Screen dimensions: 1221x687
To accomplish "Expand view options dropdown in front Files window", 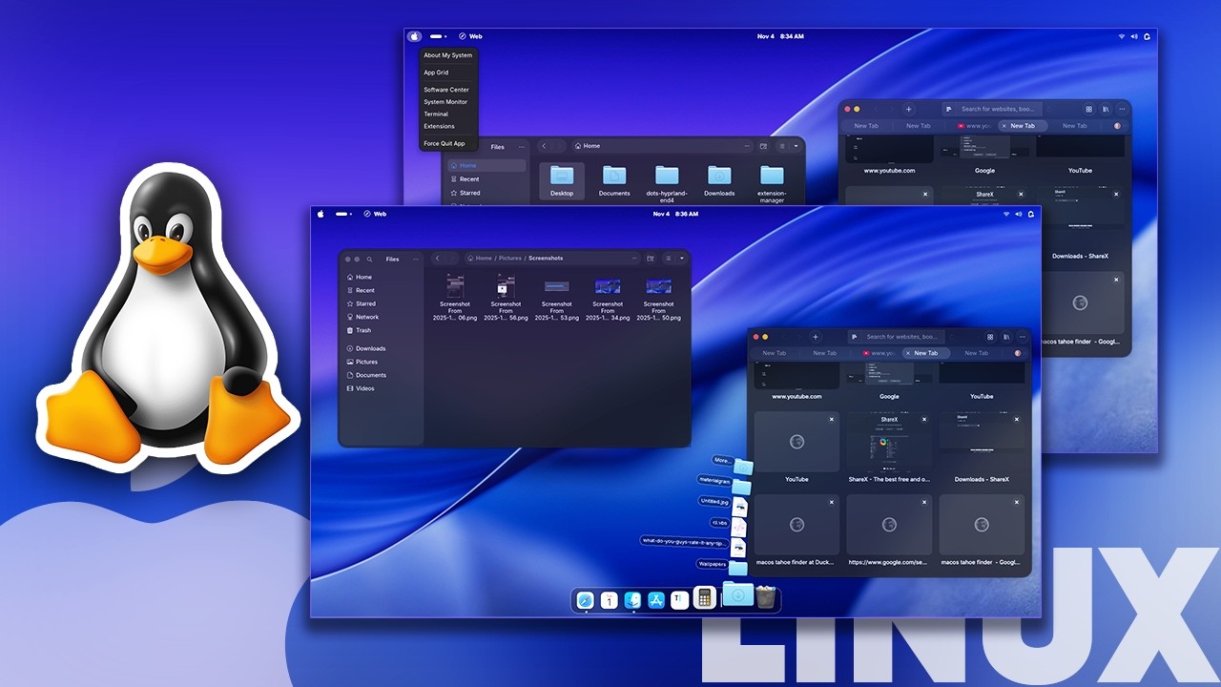I will [x=681, y=258].
